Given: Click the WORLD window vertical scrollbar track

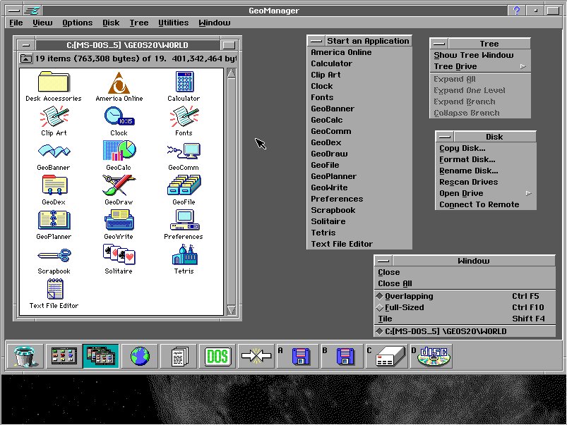Looking at the screenshot, I should [x=232, y=192].
